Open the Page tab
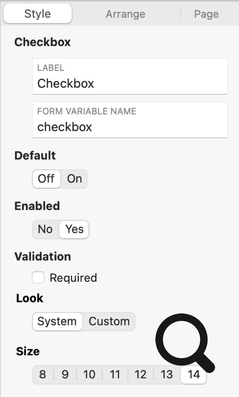 coord(206,14)
